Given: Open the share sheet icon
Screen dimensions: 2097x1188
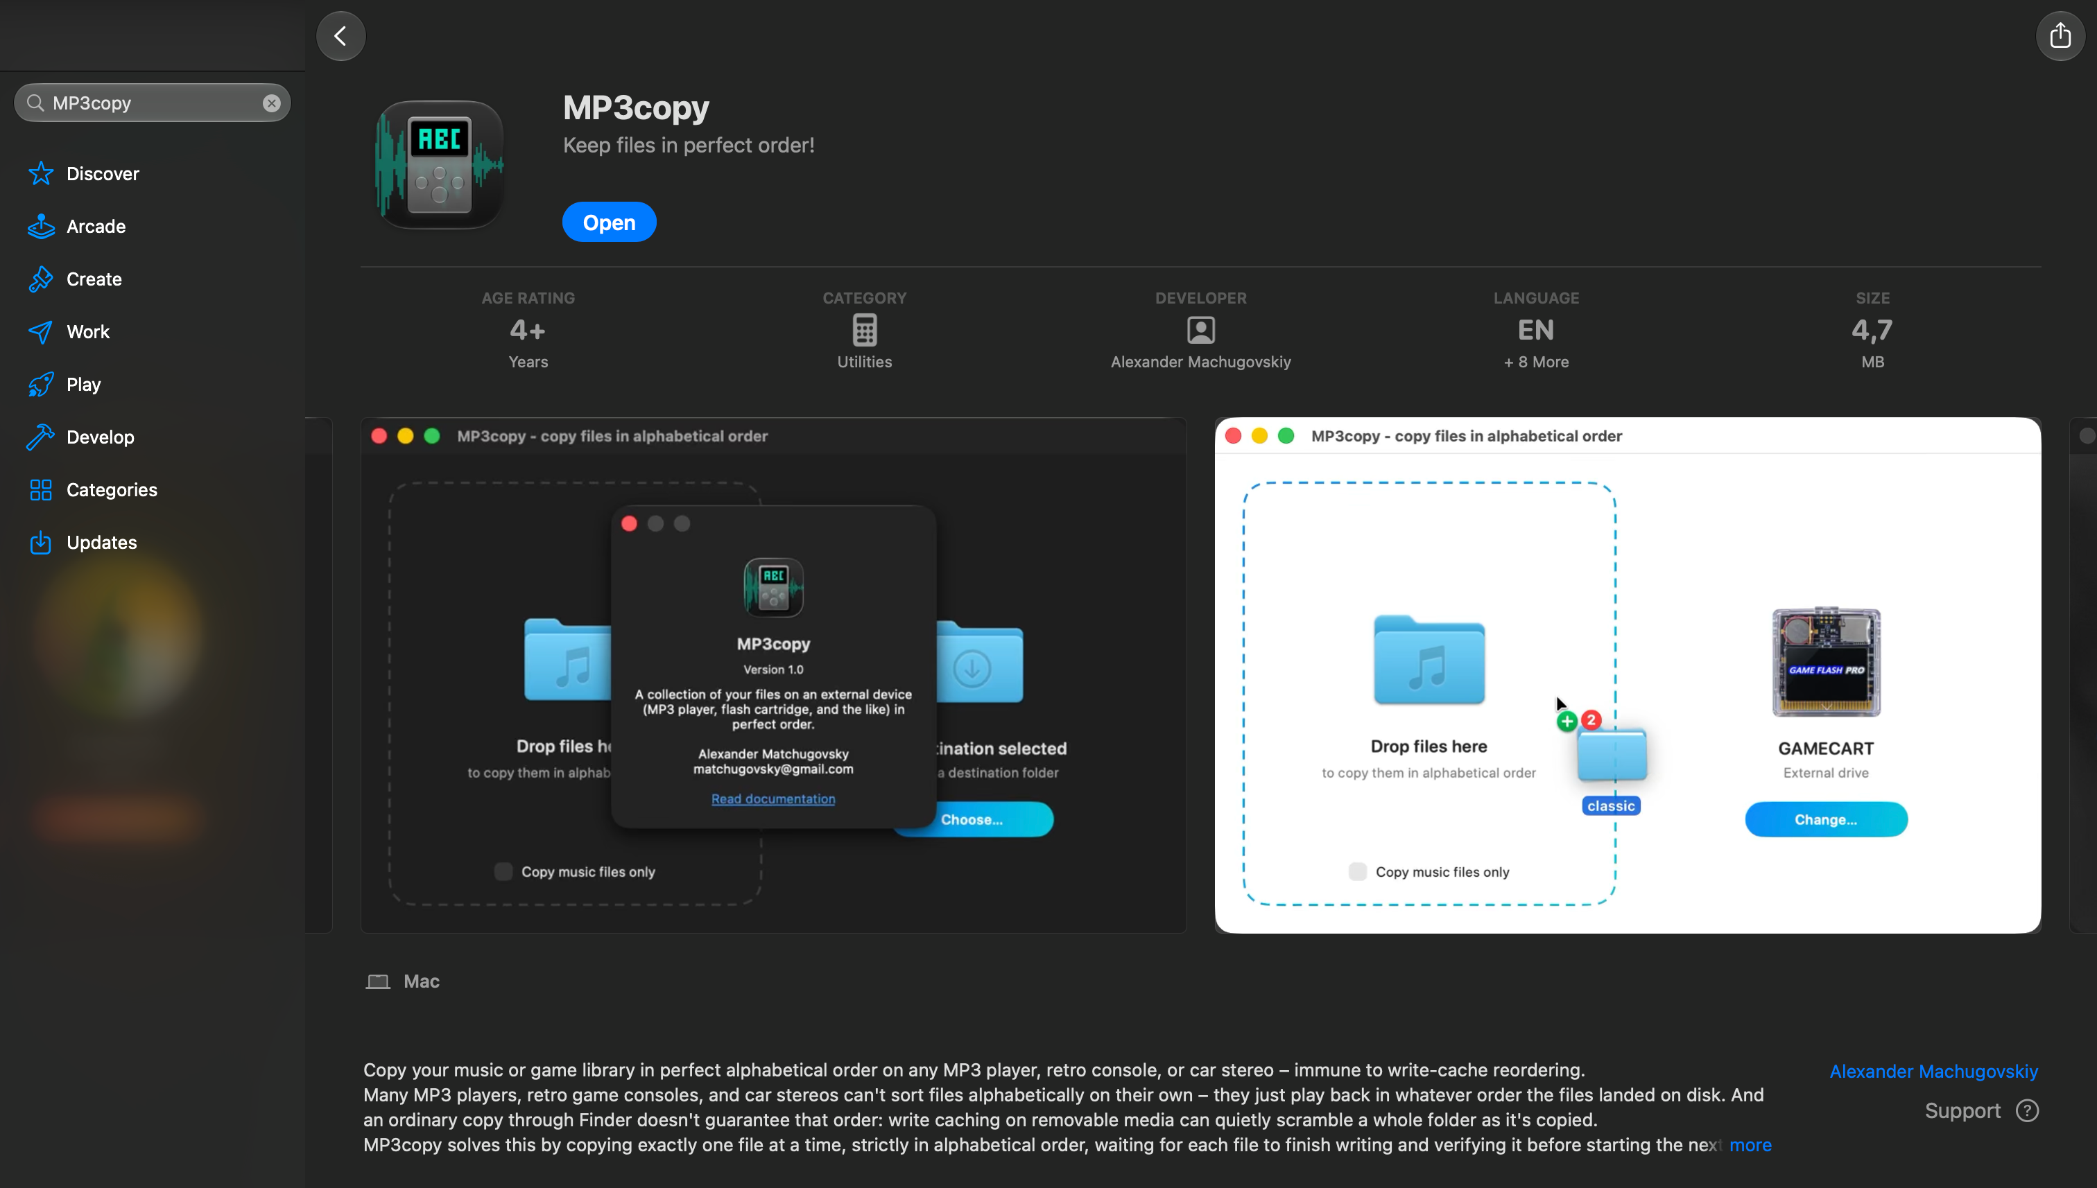Looking at the screenshot, I should (x=2060, y=36).
